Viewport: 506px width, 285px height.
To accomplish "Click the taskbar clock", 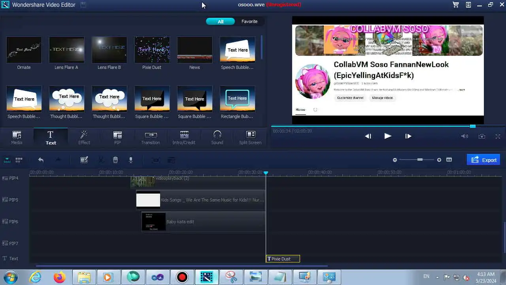I will click(486, 277).
